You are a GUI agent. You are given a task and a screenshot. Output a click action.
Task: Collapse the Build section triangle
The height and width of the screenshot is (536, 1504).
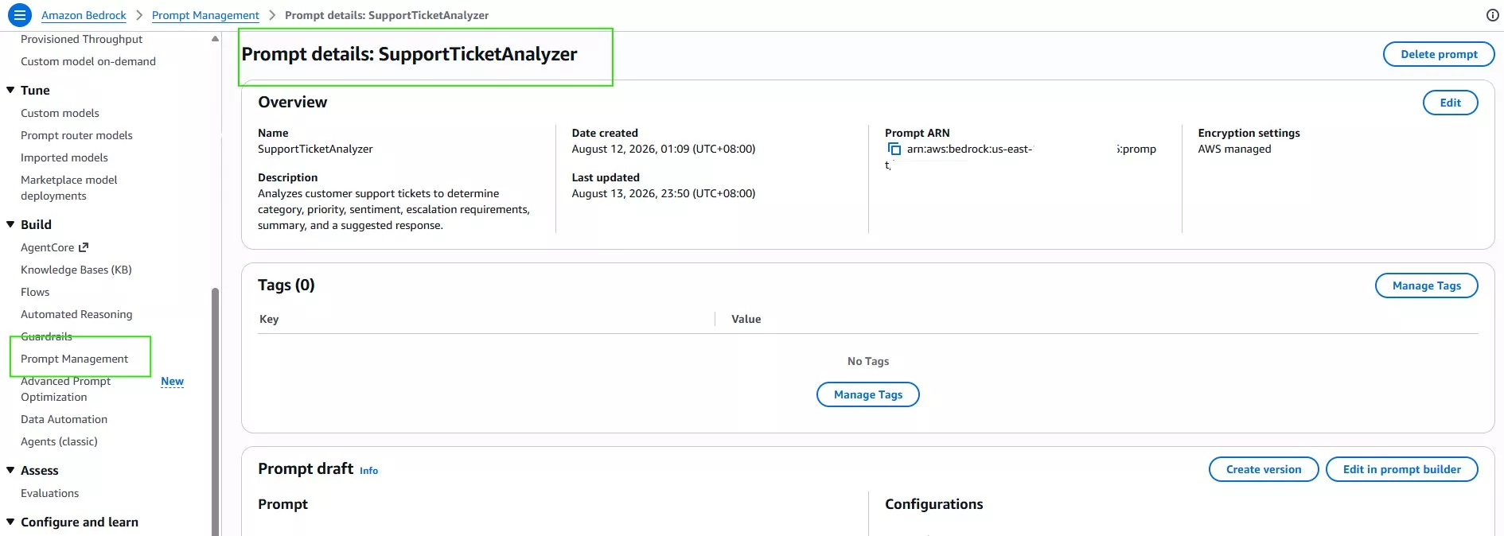[x=10, y=224]
